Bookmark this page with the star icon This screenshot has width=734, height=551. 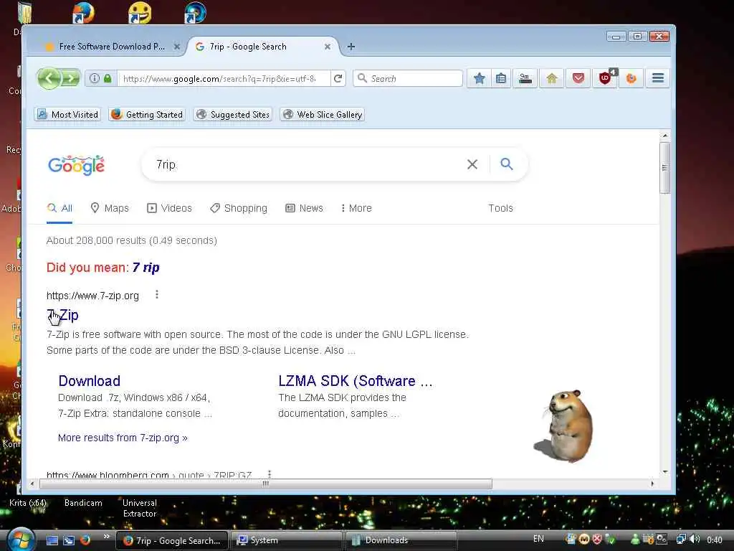tap(479, 78)
